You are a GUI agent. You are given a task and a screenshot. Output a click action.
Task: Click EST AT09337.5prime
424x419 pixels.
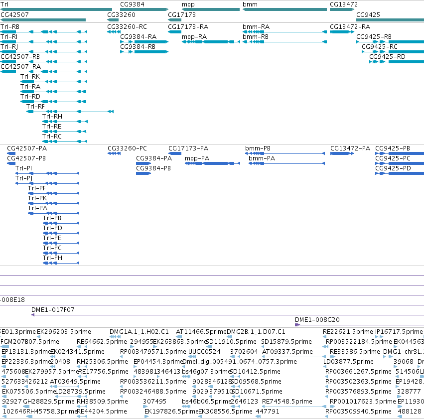tap(293, 357)
